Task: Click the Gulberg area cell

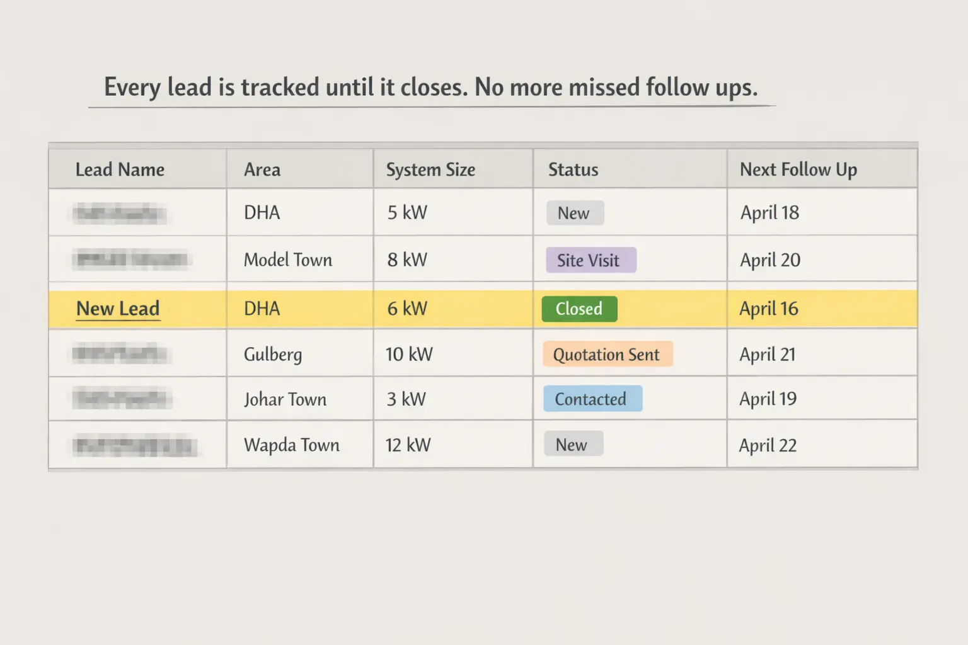Action: click(x=273, y=355)
